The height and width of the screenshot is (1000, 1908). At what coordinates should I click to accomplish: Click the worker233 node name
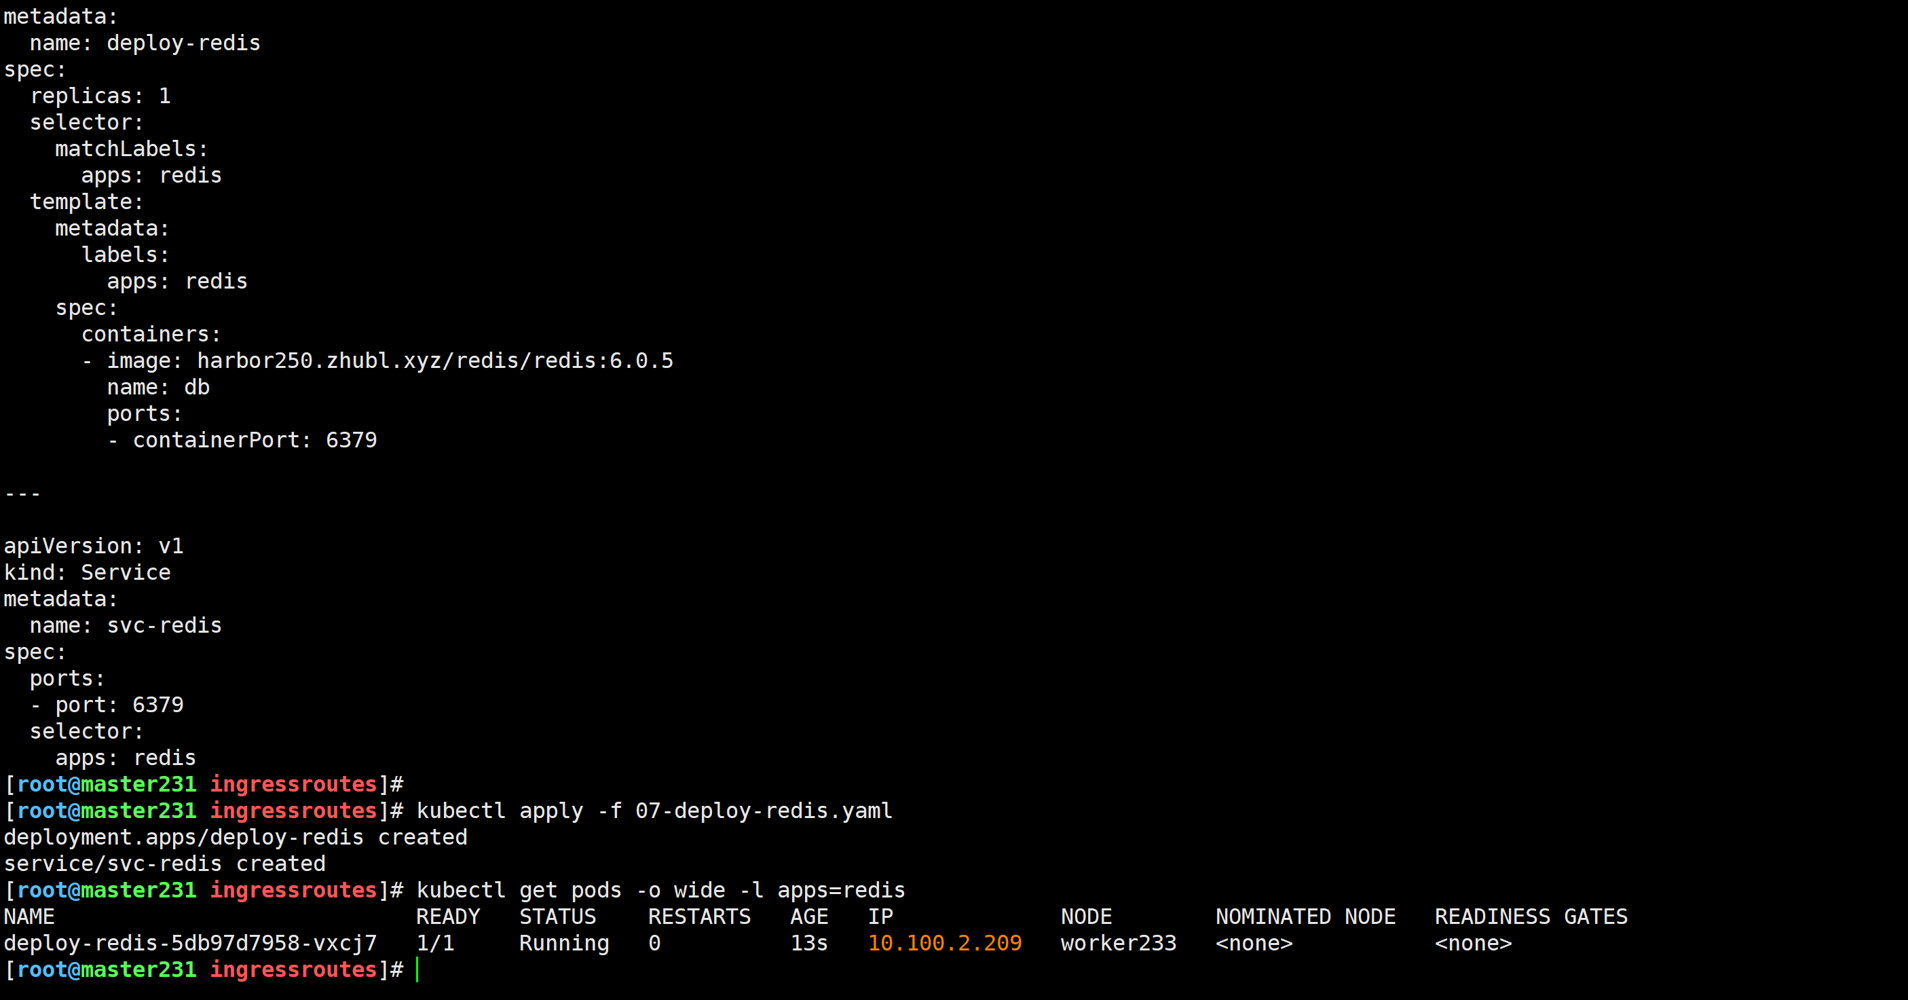pyautogui.click(x=1118, y=943)
